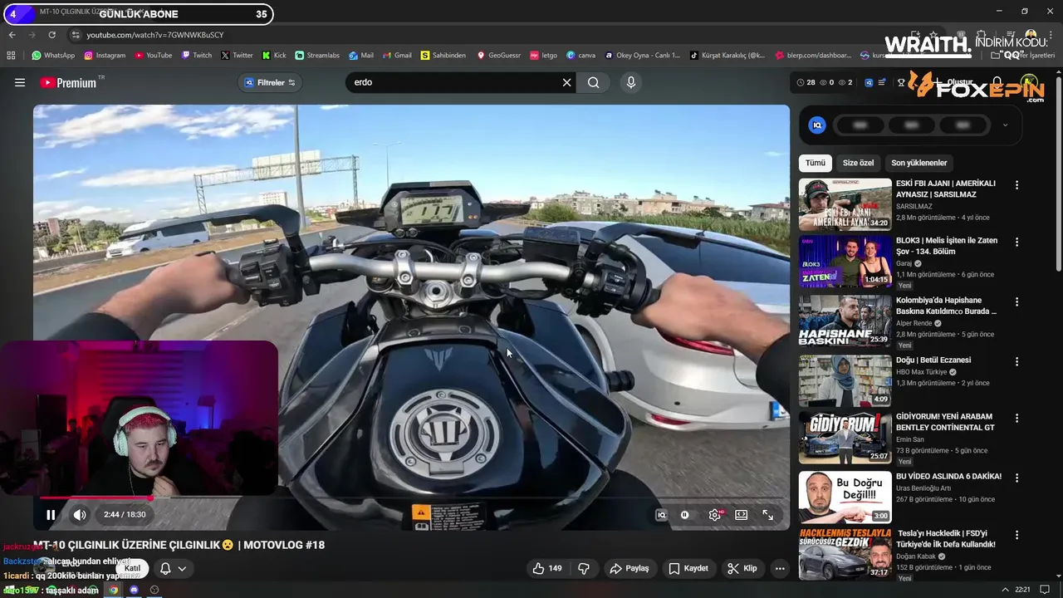Open the GeoGuessr bookmark
The image size is (1063, 598).
click(498, 56)
